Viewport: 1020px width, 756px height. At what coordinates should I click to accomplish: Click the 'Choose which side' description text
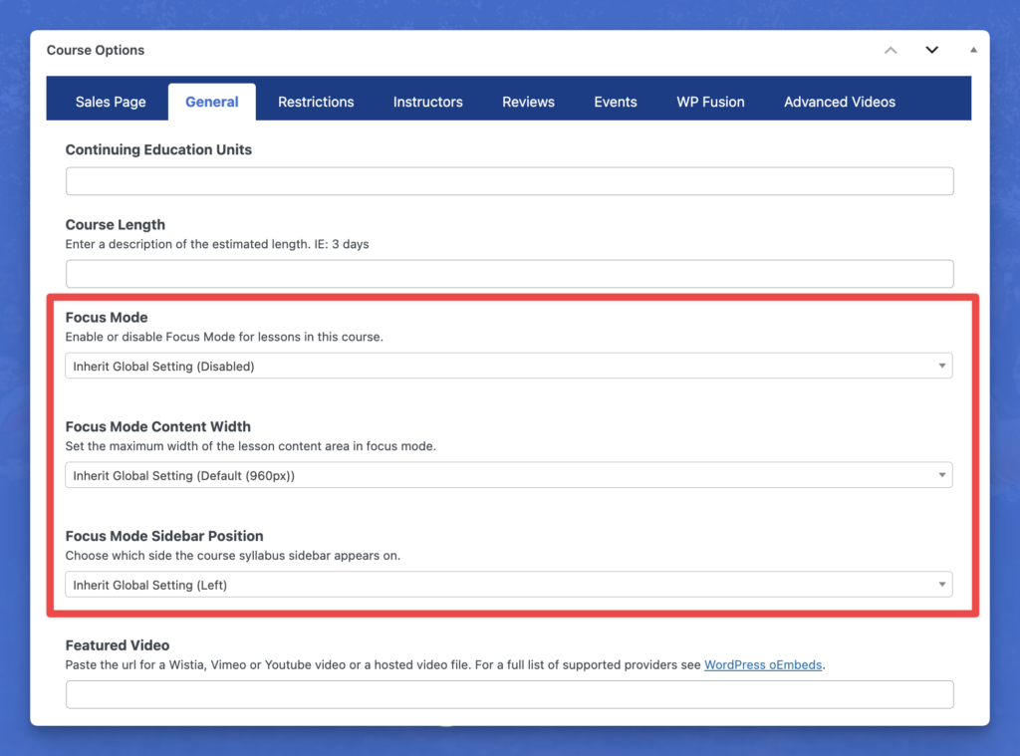pyautogui.click(x=233, y=556)
